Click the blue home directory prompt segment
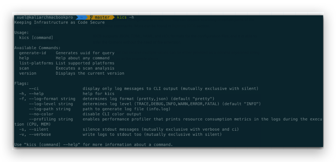The height and width of the screenshot is (162, 336). pyautogui.click(x=81, y=17)
